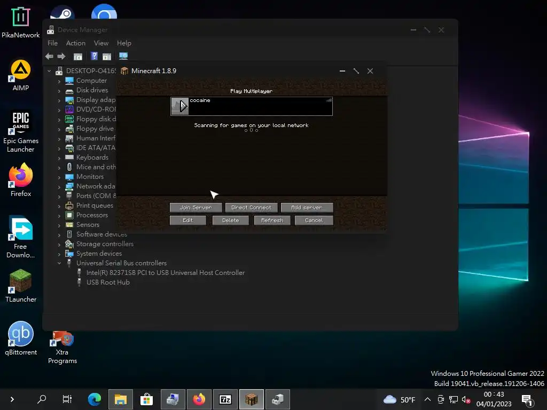Select Intel 82371SB PCI to USB Host Controller

pyautogui.click(x=166, y=273)
